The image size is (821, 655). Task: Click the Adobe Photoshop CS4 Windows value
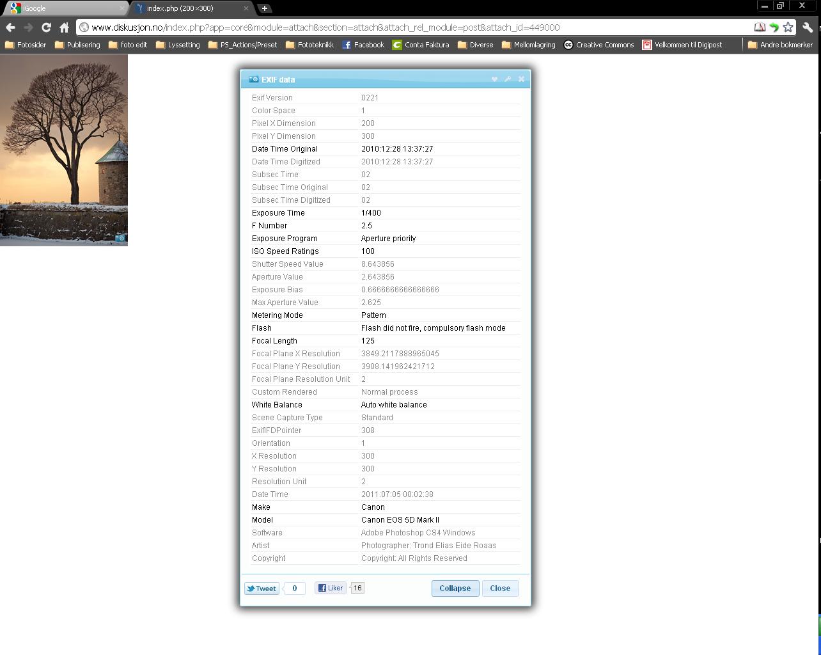click(x=418, y=533)
